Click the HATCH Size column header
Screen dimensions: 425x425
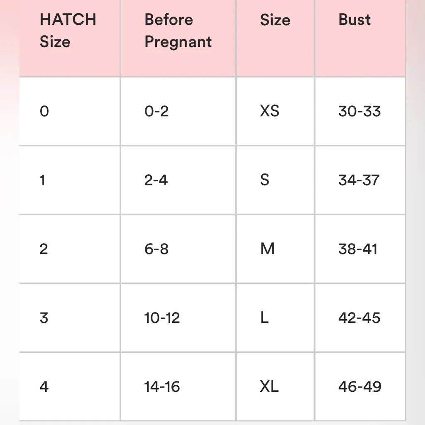[x=68, y=31]
